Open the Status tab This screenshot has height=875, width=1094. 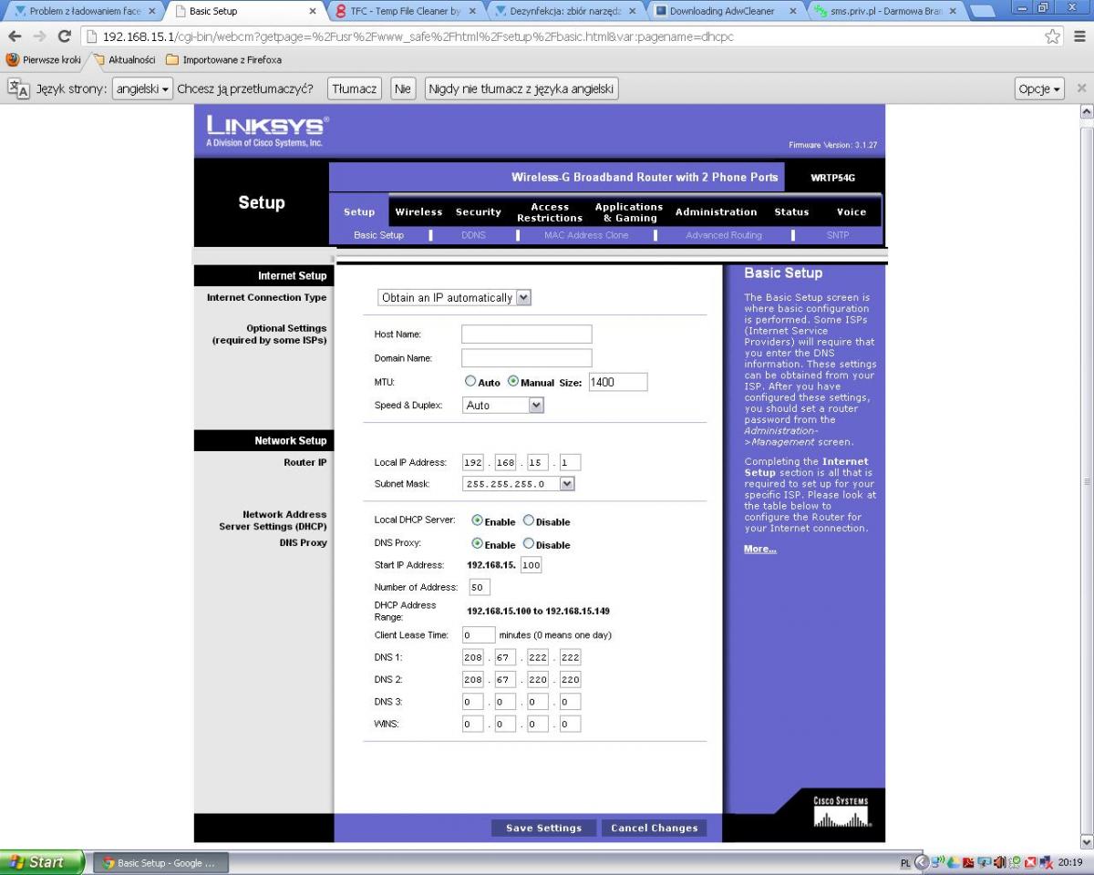tap(791, 211)
